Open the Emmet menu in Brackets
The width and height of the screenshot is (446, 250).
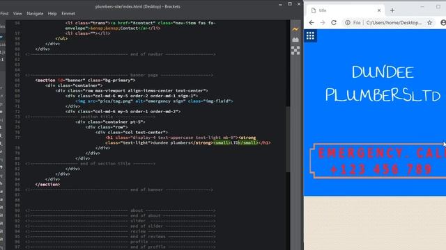[68, 13]
